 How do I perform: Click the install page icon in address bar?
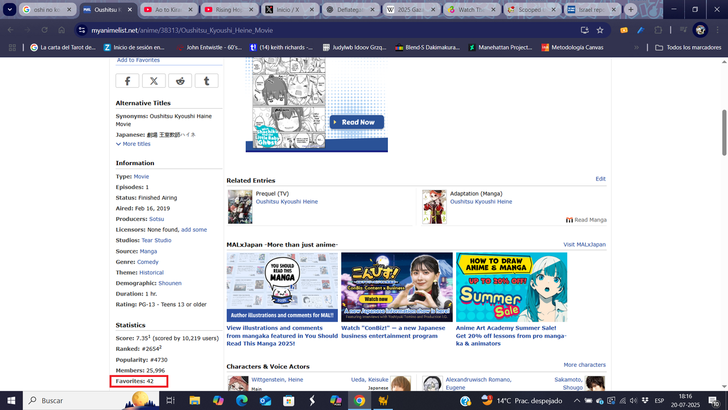point(584,30)
